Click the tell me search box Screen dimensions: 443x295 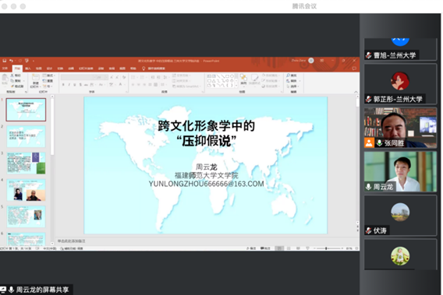coord(154,68)
